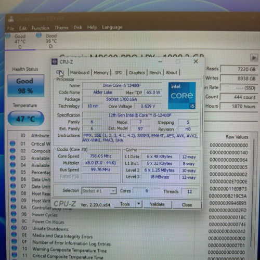The height and width of the screenshot is (260, 260).
Task: Open the Function menu in CrystalDiskInfo
Action: pyautogui.click(x=41, y=28)
